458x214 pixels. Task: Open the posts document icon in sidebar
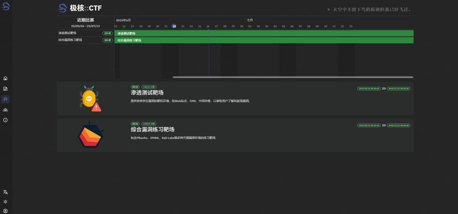[x=5, y=89]
